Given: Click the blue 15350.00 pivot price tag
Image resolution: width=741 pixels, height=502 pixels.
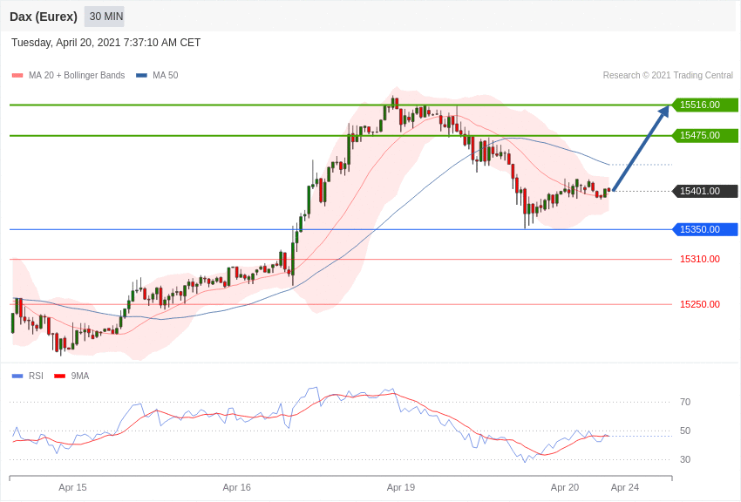Looking at the screenshot, I should (x=704, y=229).
